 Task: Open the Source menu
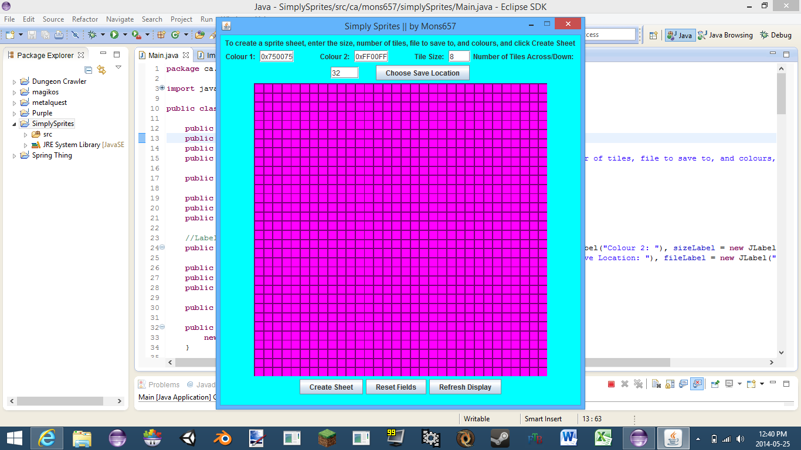(x=53, y=19)
